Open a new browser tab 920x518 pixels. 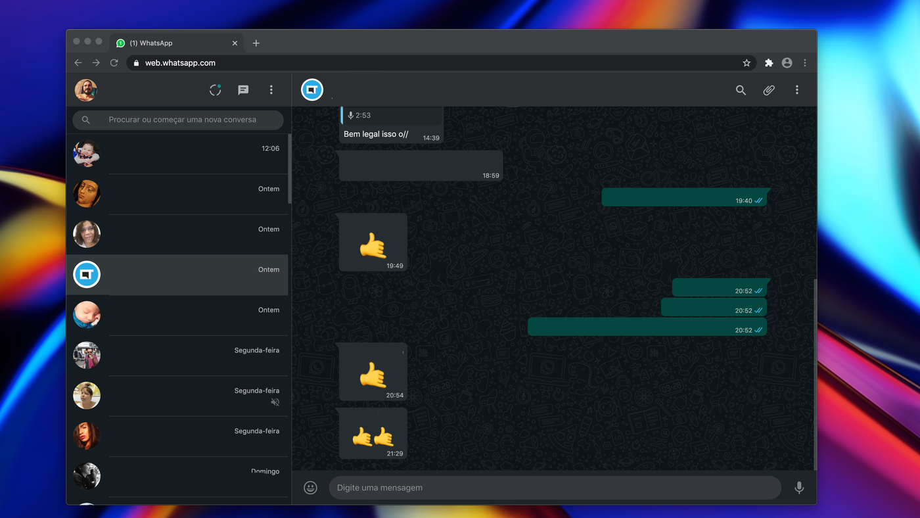pos(256,43)
